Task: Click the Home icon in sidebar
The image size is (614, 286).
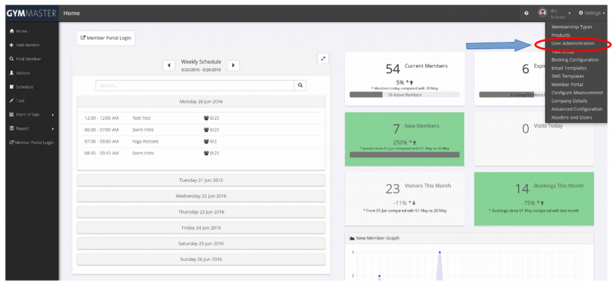Action: tap(11, 31)
